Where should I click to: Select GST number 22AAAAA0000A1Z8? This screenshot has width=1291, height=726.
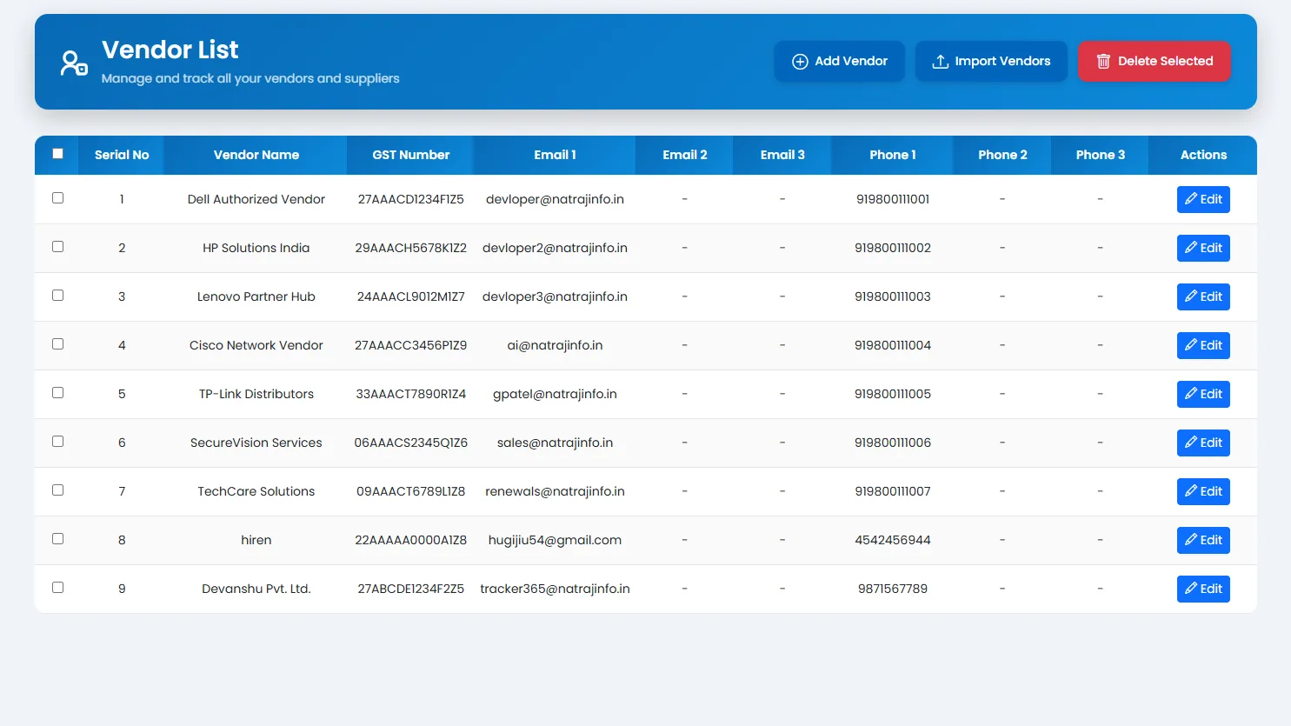coord(411,540)
